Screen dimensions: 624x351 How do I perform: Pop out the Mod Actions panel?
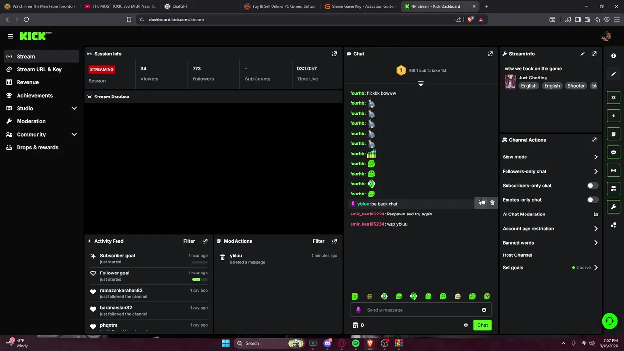coord(334,241)
